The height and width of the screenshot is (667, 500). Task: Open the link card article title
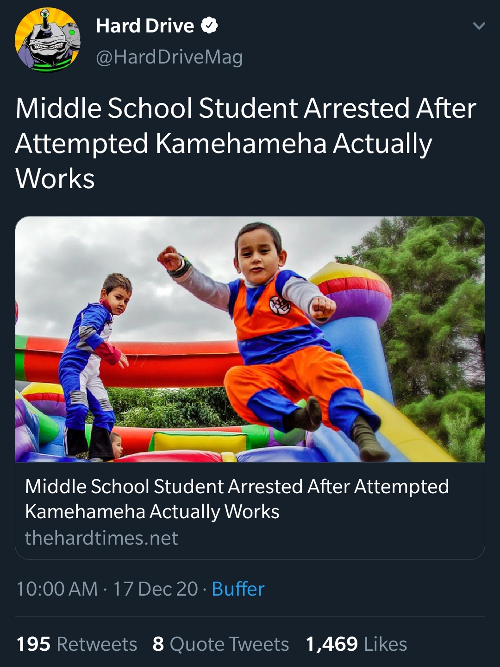237,499
